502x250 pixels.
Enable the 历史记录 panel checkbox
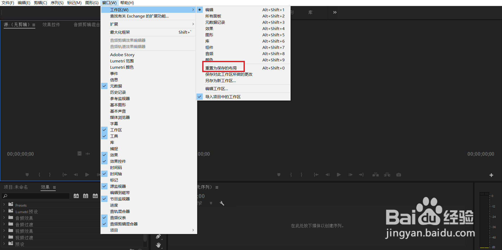pyautogui.click(x=118, y=92)
